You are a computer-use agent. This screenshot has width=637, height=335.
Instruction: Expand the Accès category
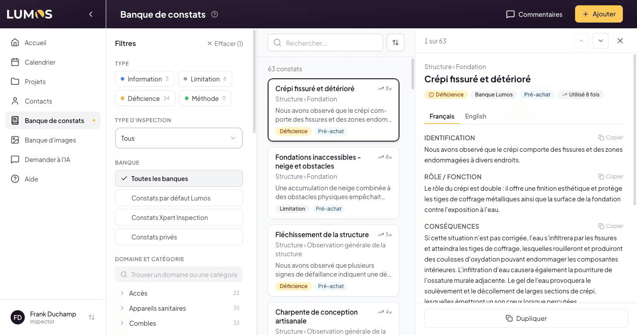point(179,293)
